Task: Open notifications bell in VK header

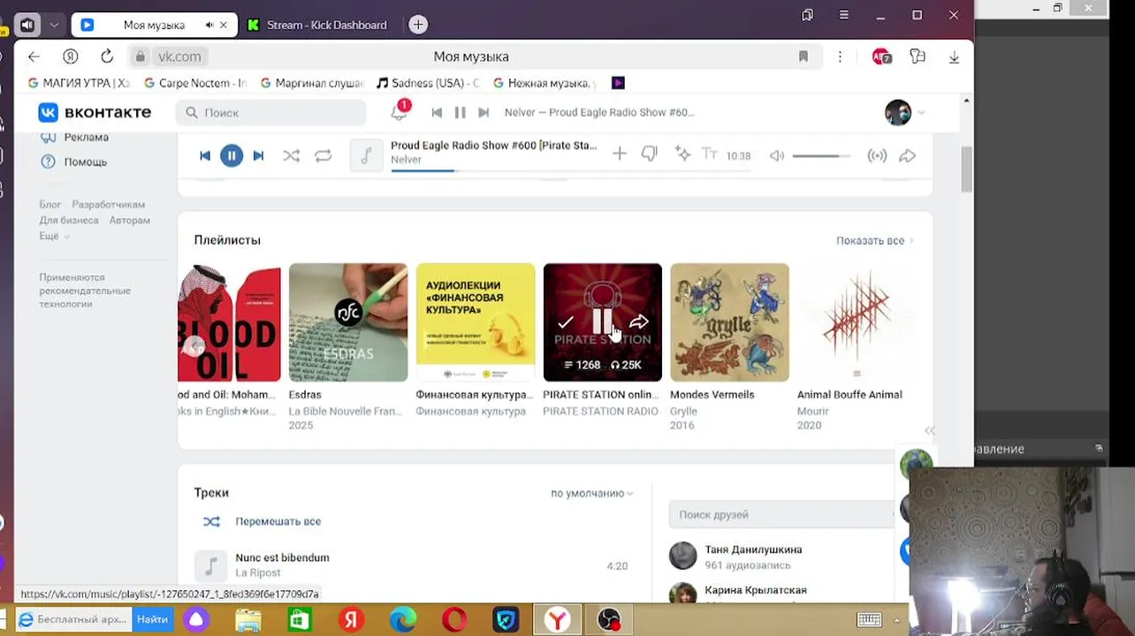Action: coord(400,111)
